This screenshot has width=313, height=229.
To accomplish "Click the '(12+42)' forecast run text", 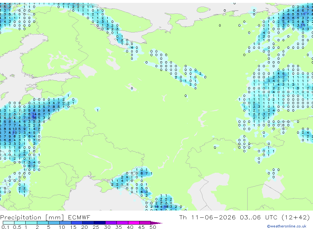I will tap(296, 217).
